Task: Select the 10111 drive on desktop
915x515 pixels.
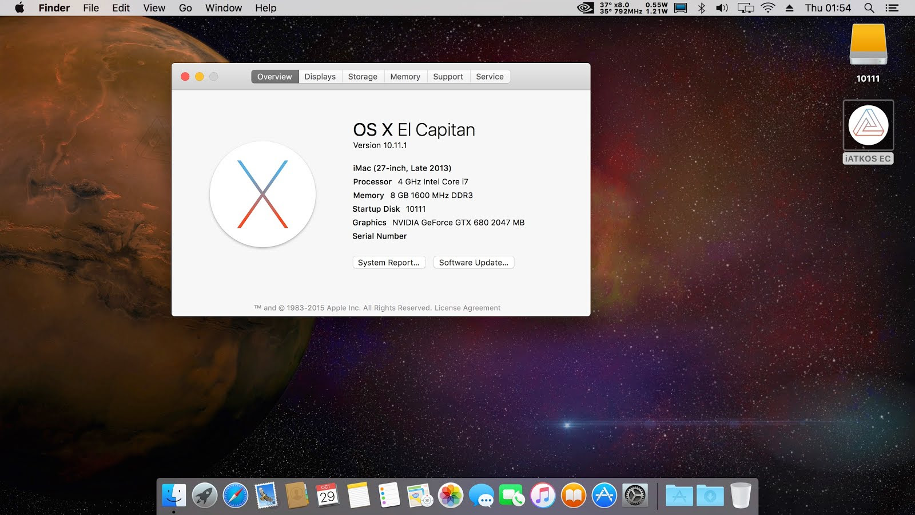Action: click(x=868, y=45)
